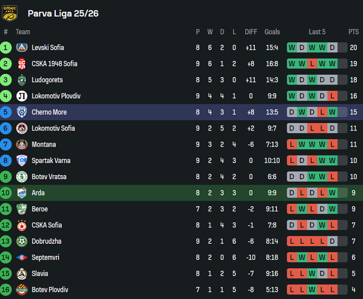Open the Montana team link
Image resolution: width=363 pixels, height=299 pixels.
pyautogui.click(x=43, y=144)
